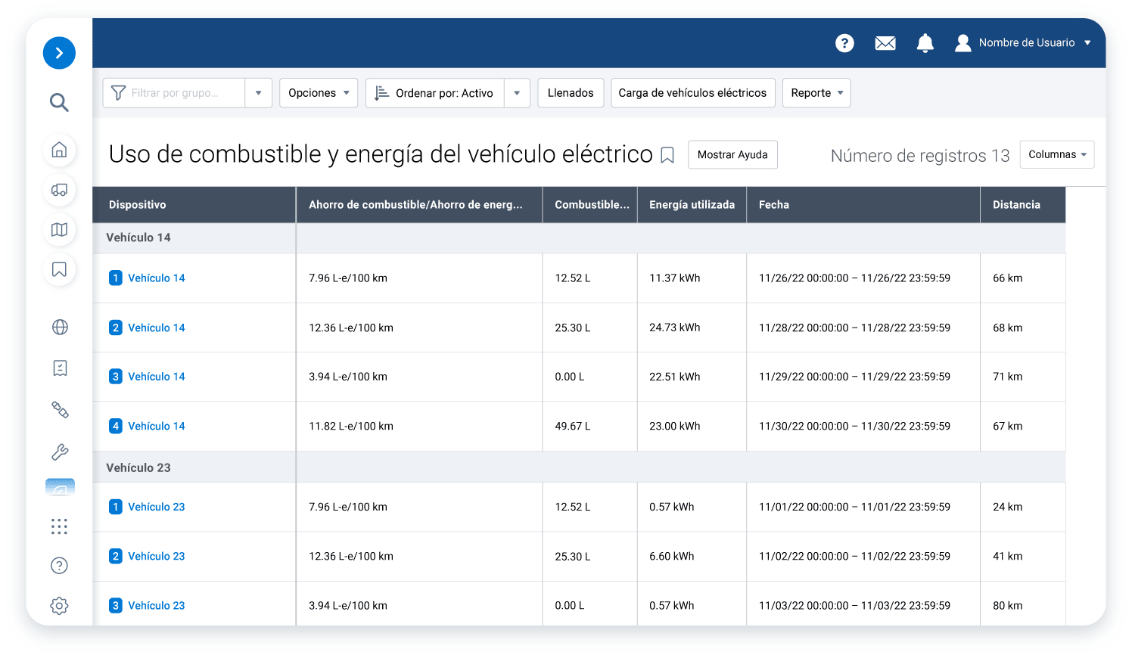
Task: Open the first Vehículo 23 link
Action: click(156, 507)
